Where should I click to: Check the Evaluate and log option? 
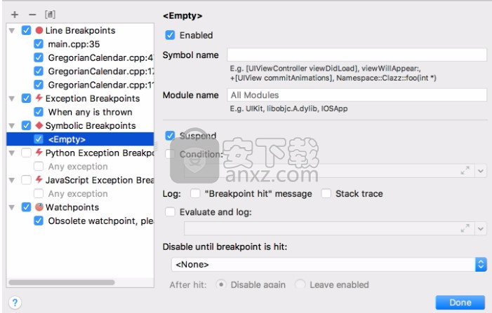click(x=170, y=212)
